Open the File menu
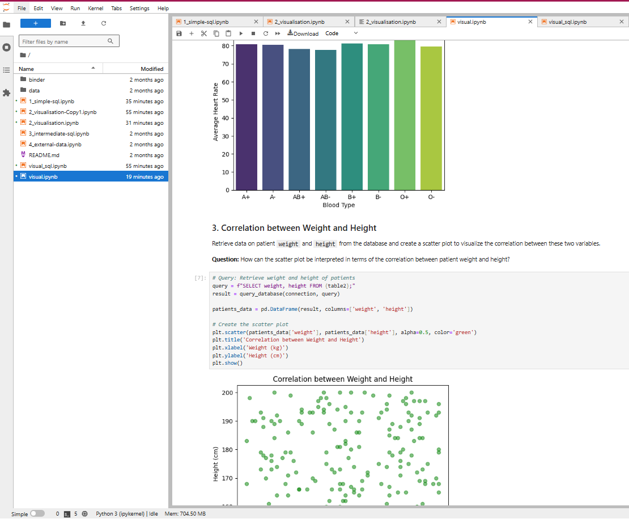 pyautogui.click(x=22, y=8)
